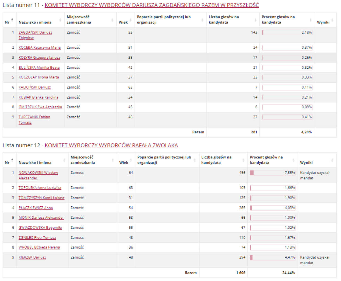Click candidate KIERZEK Dariusz link
This screenshot has height=281, width=341.
pos(32,257)
